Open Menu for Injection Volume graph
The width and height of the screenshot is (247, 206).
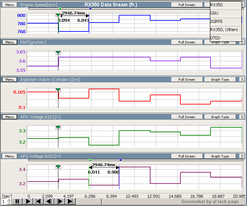[x=9, y=79]
